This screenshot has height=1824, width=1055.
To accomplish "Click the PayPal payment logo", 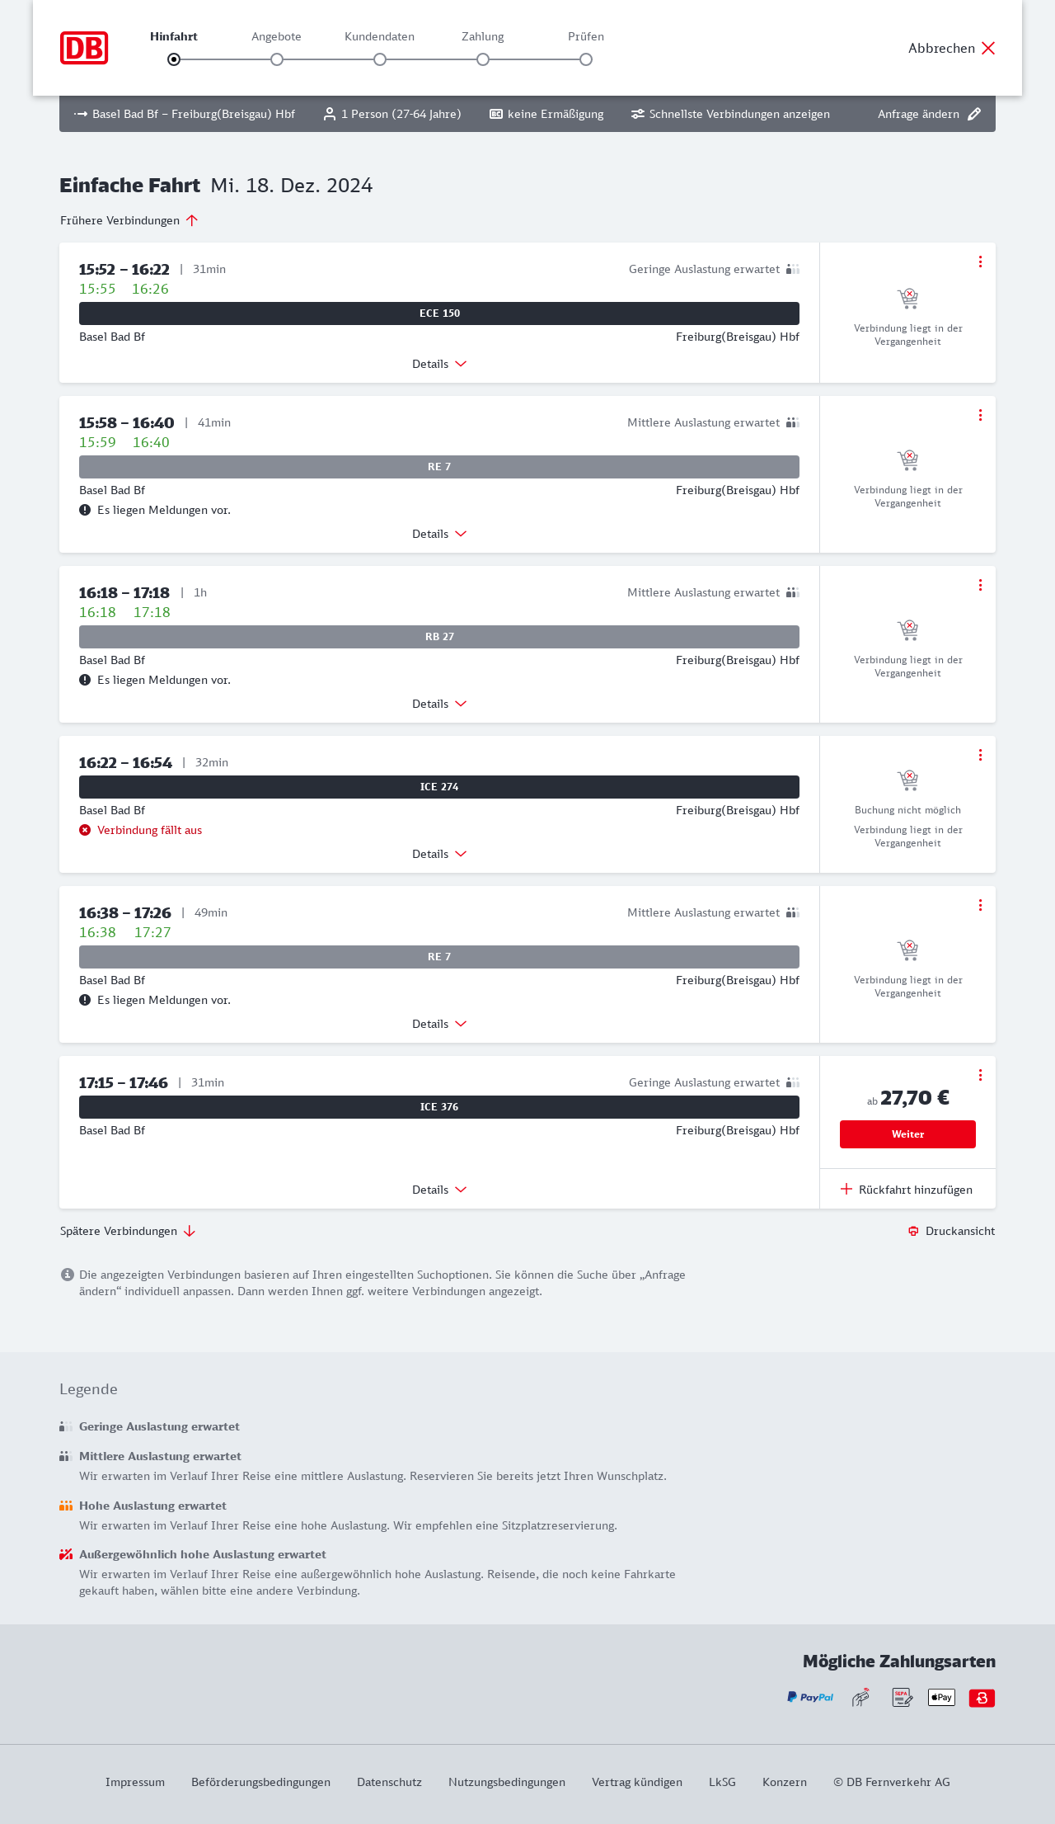I will point(809,1697).
